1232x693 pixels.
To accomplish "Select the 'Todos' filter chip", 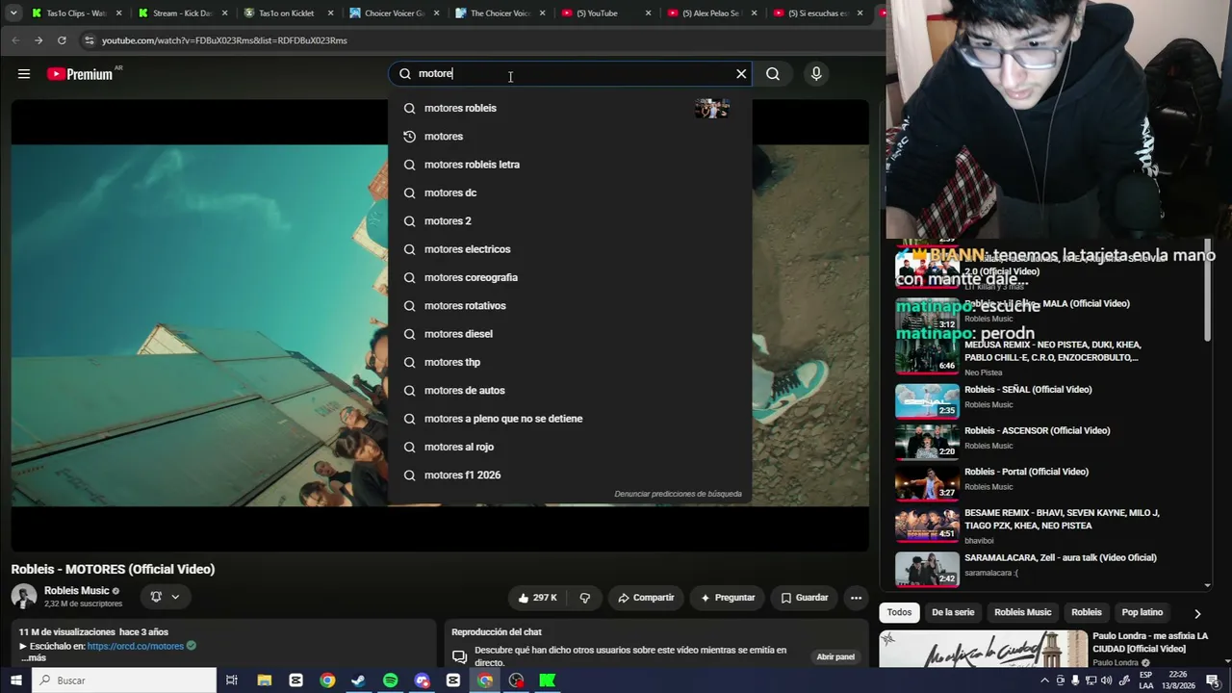I will tap(899, 612).
